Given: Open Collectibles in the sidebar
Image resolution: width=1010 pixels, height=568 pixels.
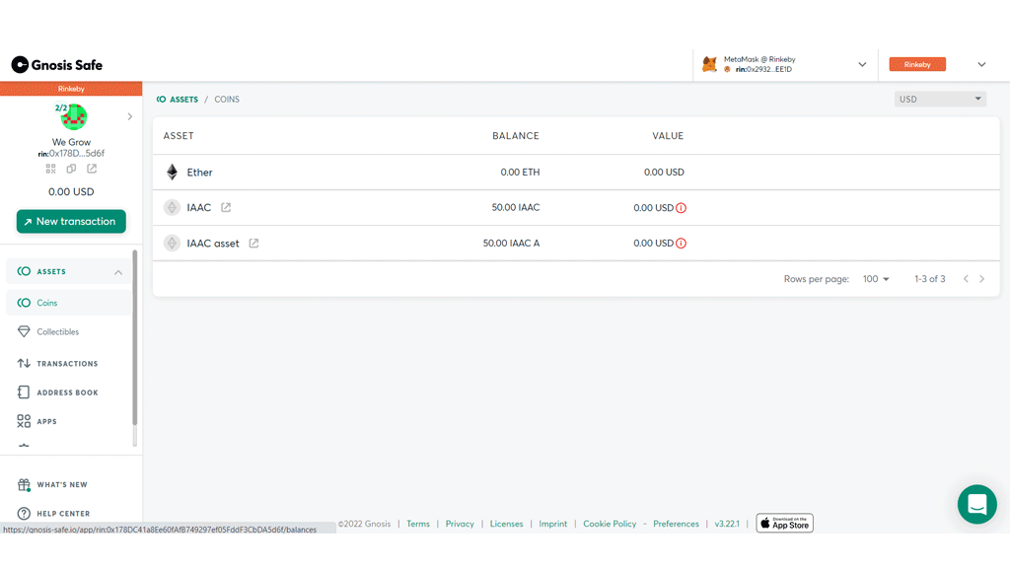Looking at the screenshot, I should click(x=57, y=332).
